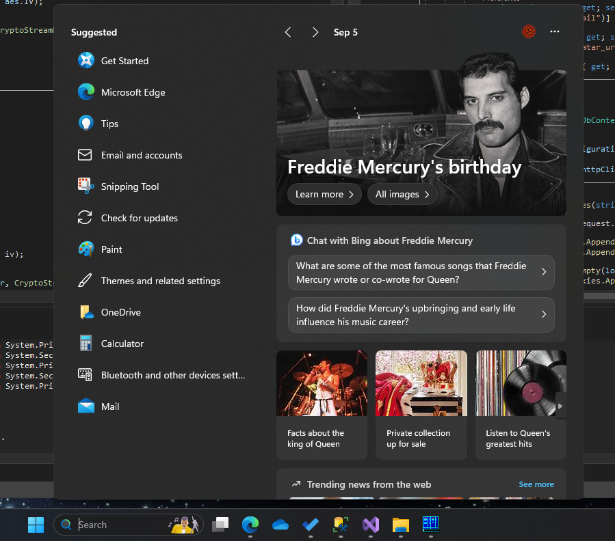Click the Check for updates refresh icon
Screen dimensions: 615x541
pyautogui.click(x=85, y=218)
